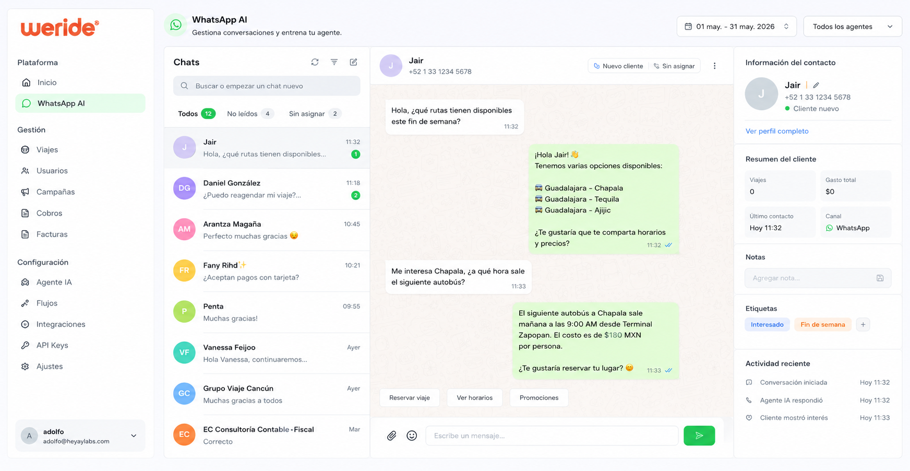The image size is (910, 471).
Task: Click the Último contacto Hoy 11:32 card
Action: (x=780, y=222)
